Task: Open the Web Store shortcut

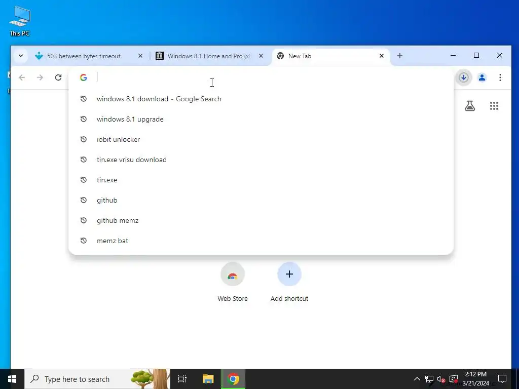Action: 232,282
